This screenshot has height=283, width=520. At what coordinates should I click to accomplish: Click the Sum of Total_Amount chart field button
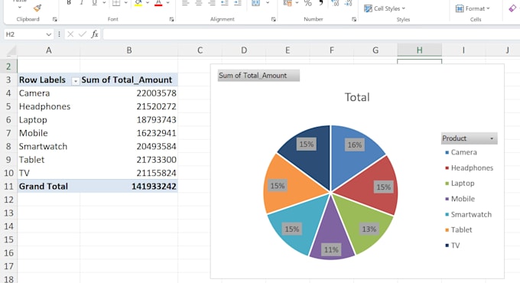tap(258, 75)
